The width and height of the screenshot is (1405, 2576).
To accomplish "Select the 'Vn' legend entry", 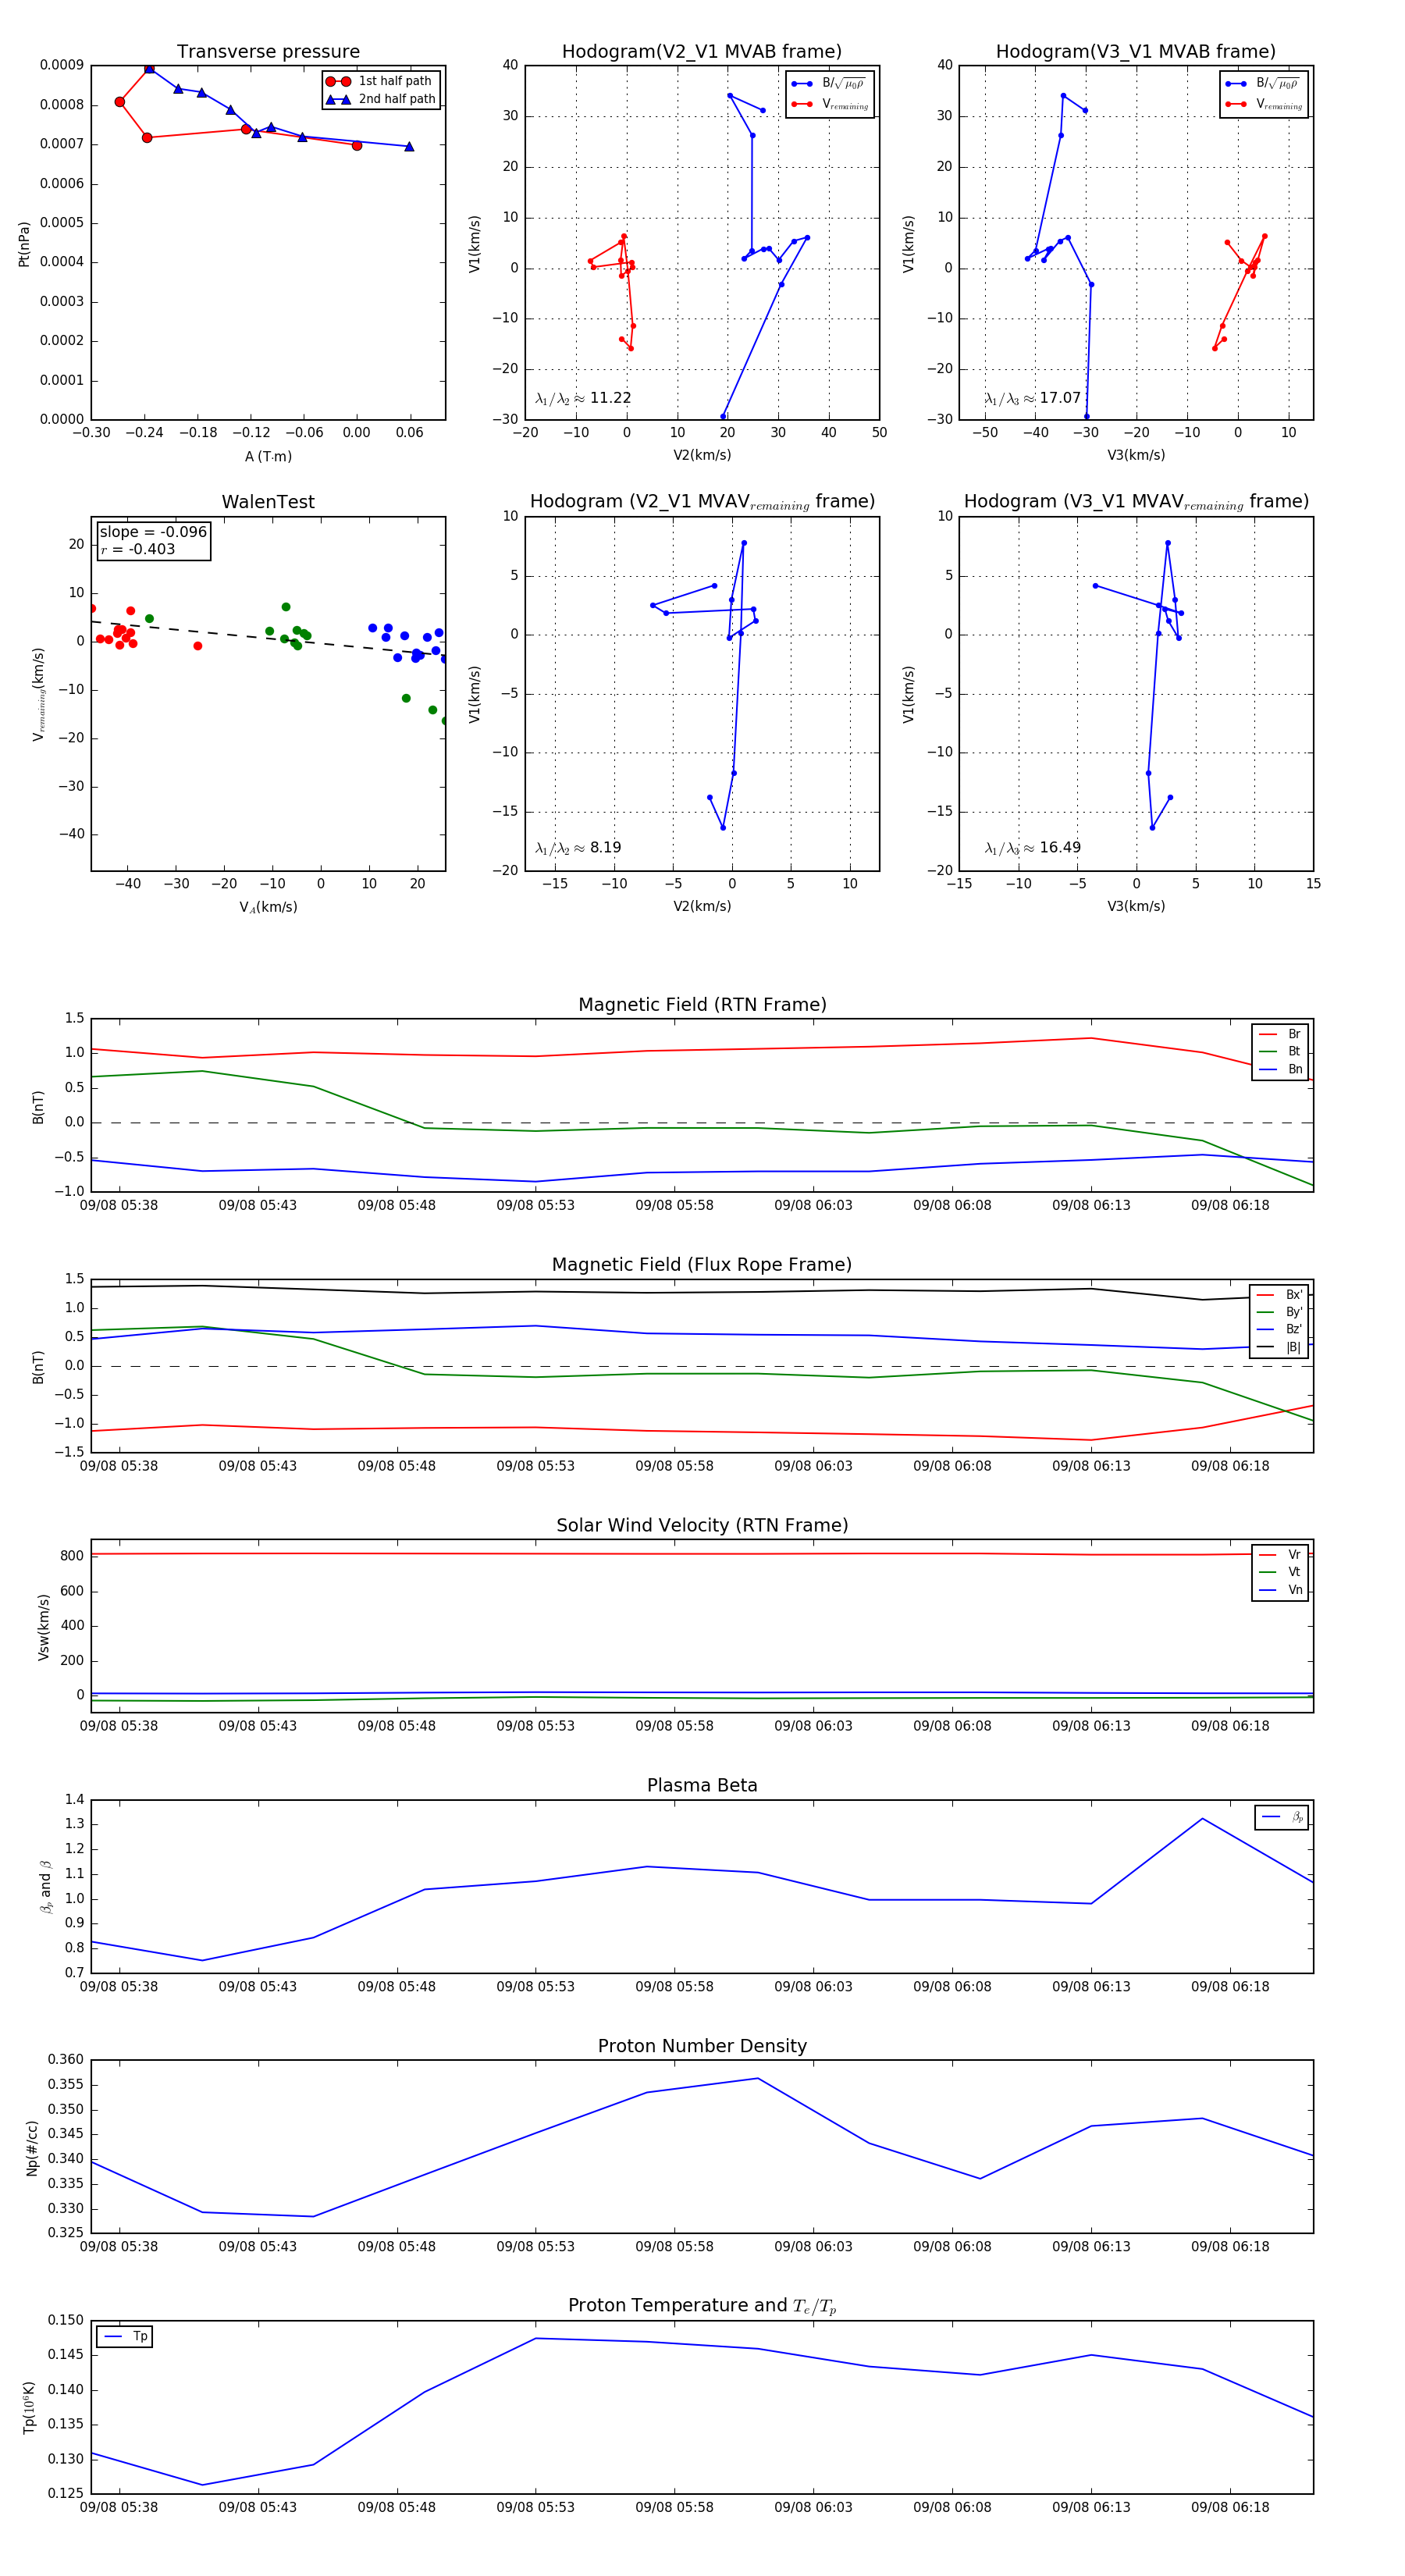I will tap(1280, 1589).
